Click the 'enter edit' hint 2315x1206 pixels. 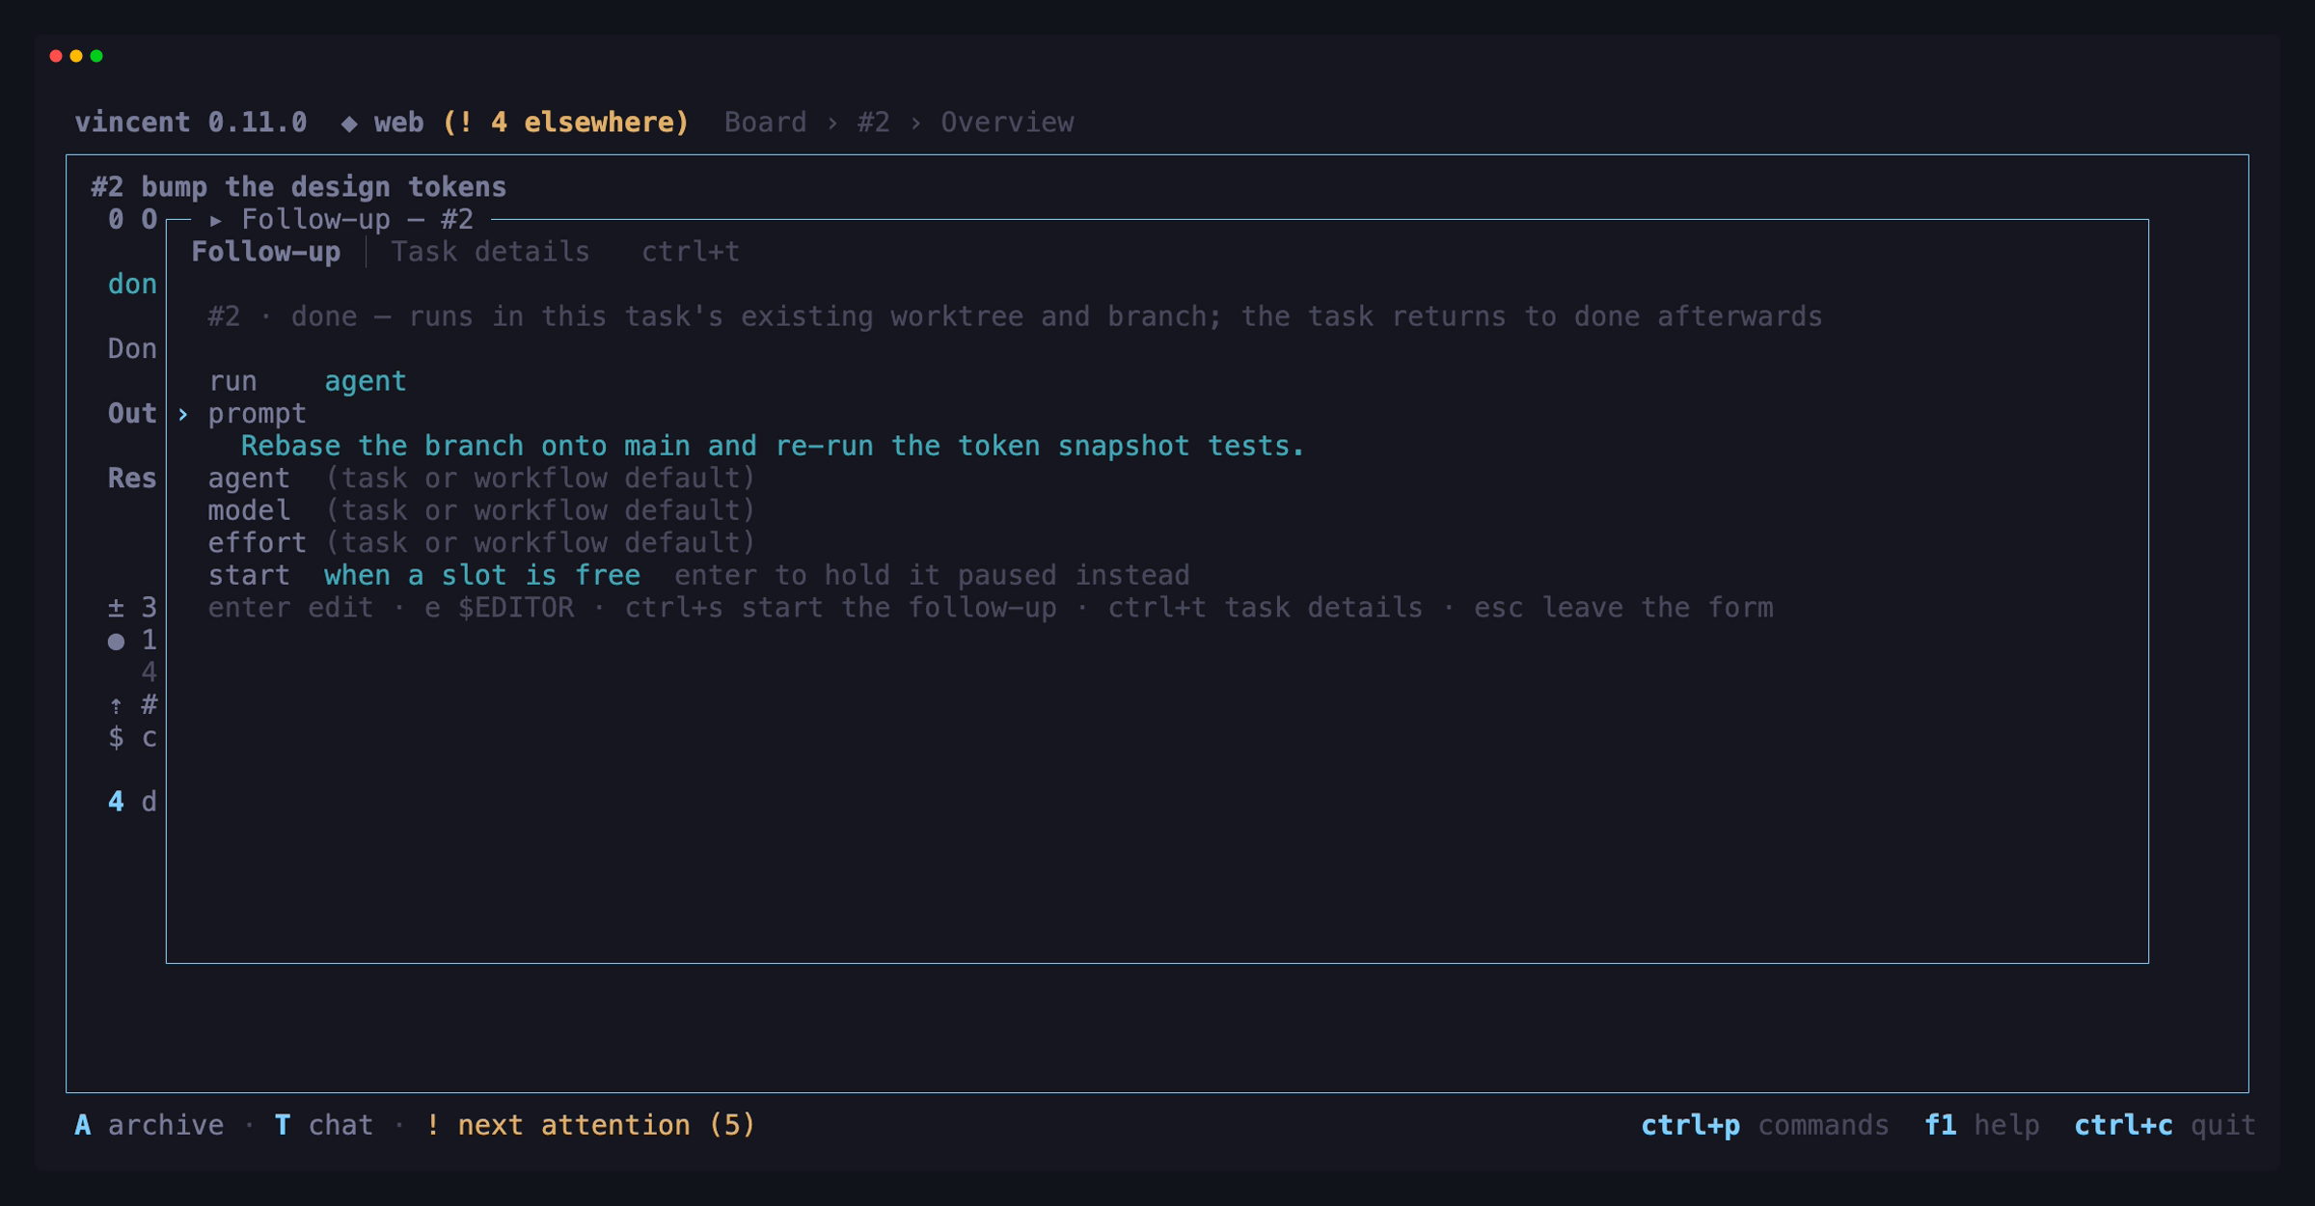(291, 608)
